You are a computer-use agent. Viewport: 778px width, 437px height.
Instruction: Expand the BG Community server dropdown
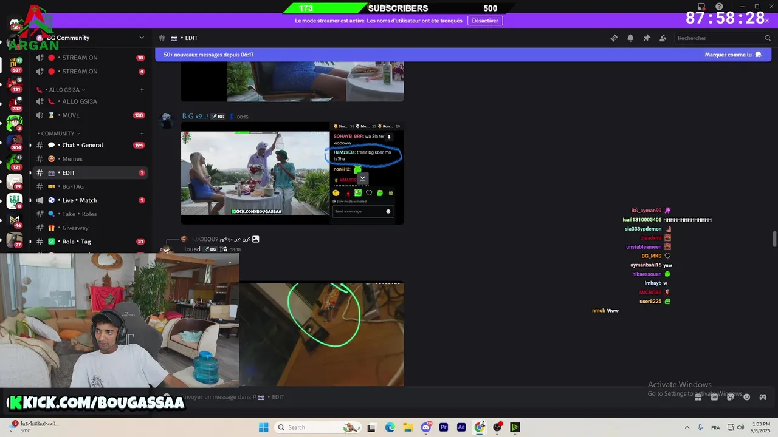142,38
